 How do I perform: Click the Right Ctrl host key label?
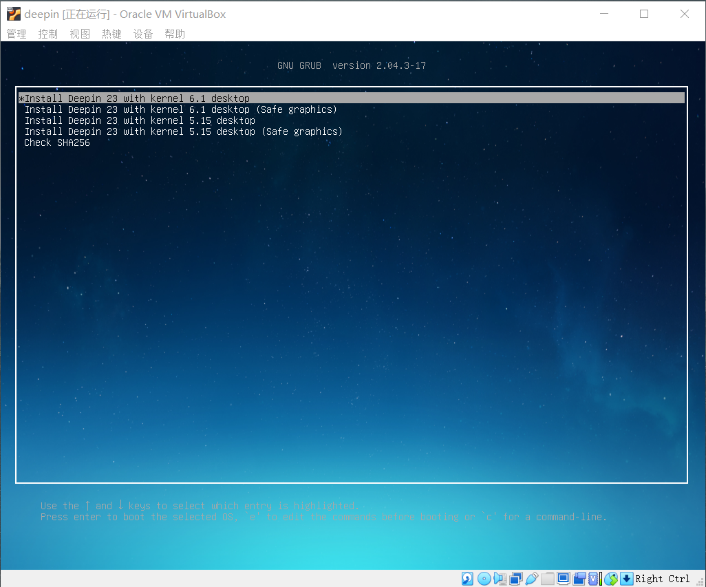coord(663,579)
